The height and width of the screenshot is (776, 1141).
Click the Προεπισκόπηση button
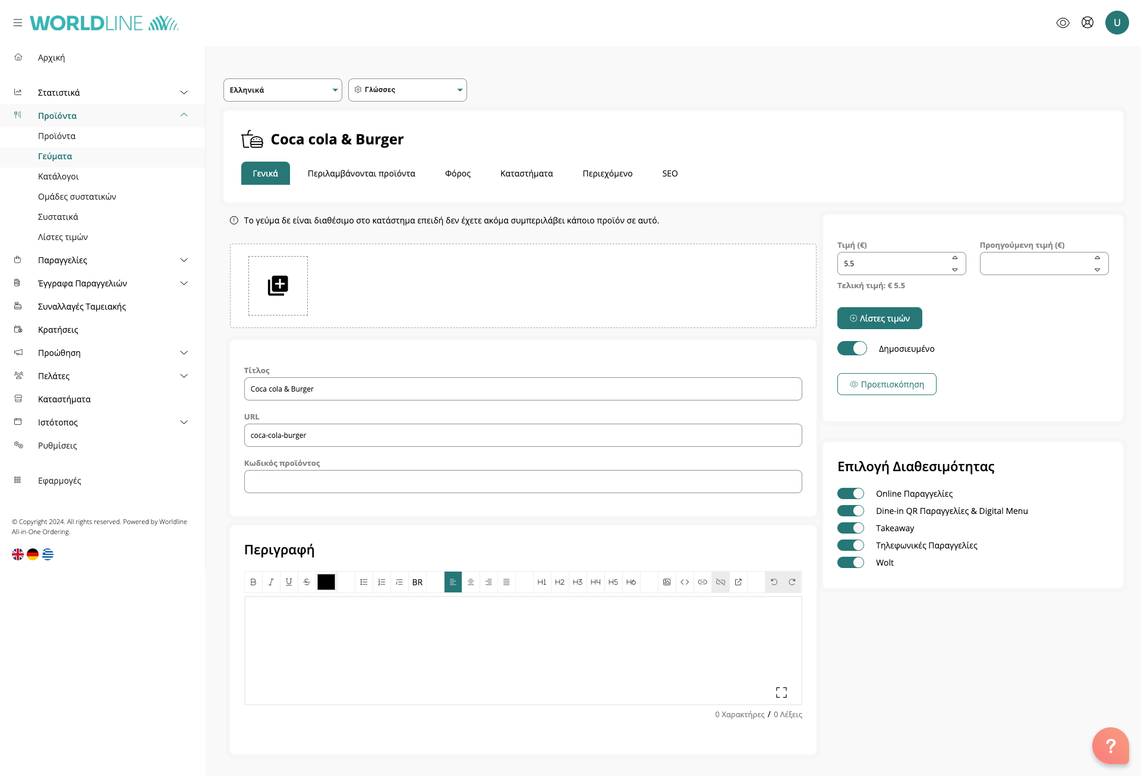point(887,384)
